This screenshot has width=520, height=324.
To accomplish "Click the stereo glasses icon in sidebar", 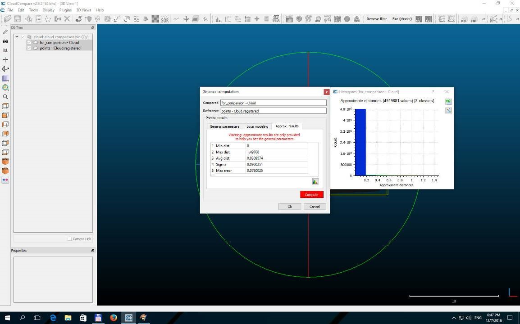I will point(5,180).
